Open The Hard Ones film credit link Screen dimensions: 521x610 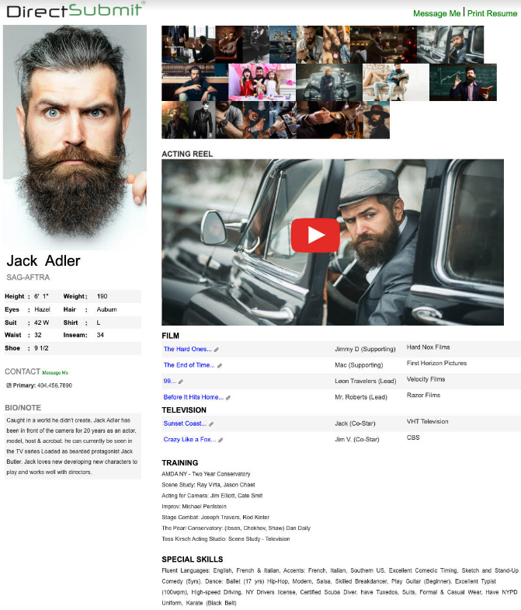click(x=187, y=350)
